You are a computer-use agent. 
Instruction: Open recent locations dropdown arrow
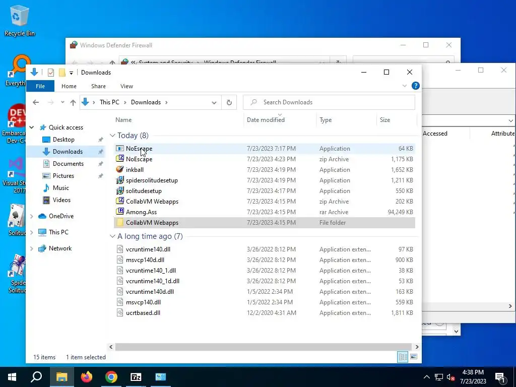click(62, 102)
